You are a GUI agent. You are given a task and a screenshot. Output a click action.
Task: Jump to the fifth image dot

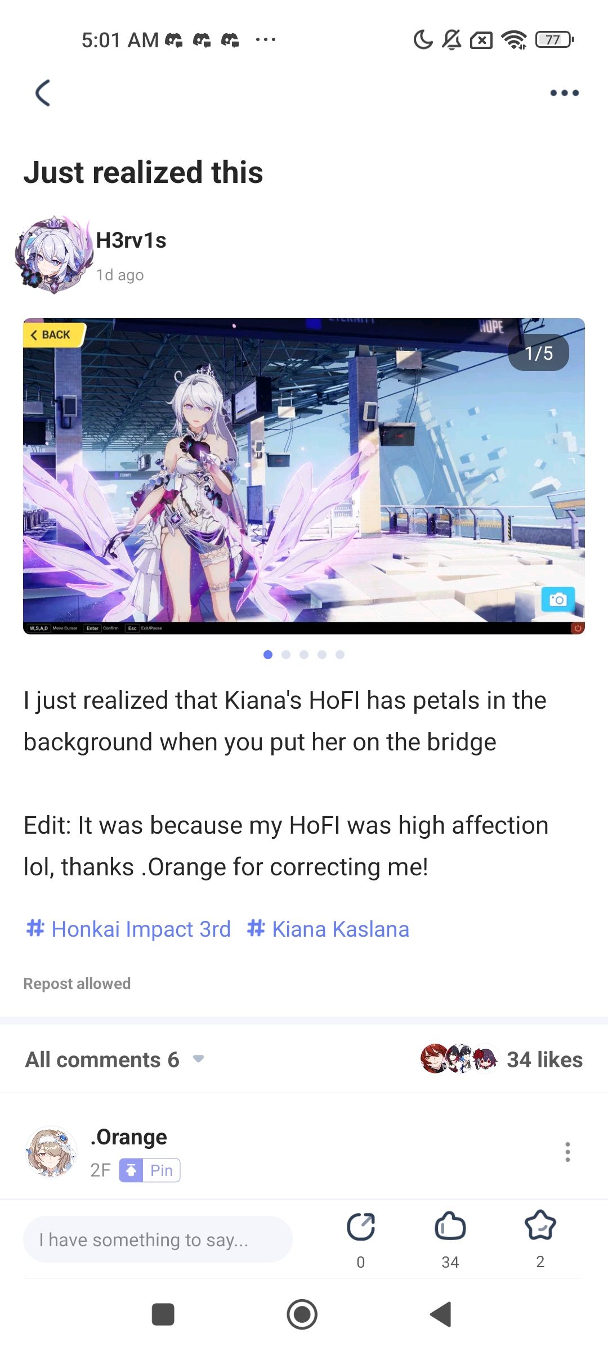point(340,655)
